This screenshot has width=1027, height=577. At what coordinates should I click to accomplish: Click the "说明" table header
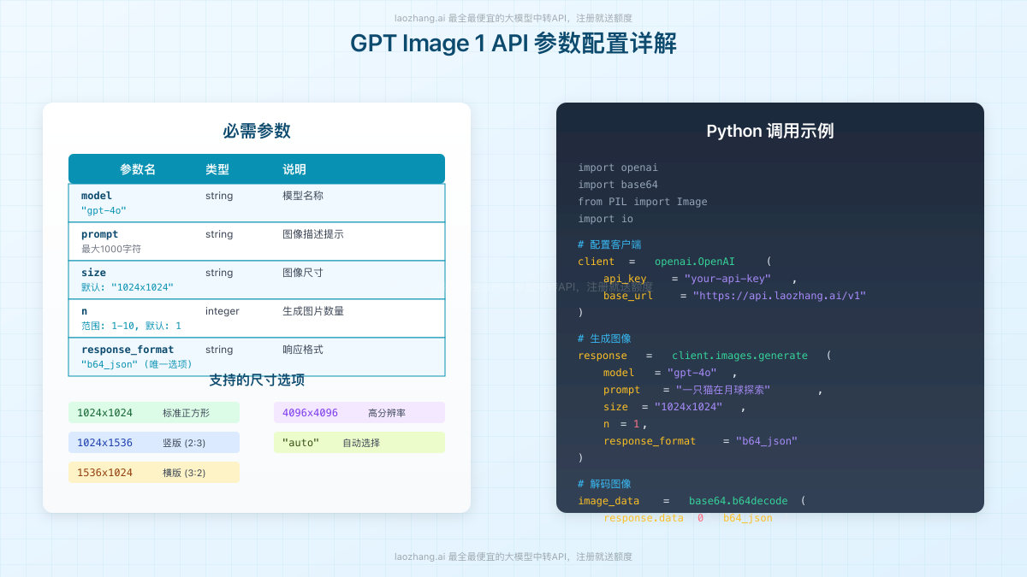tap(294, 169)
